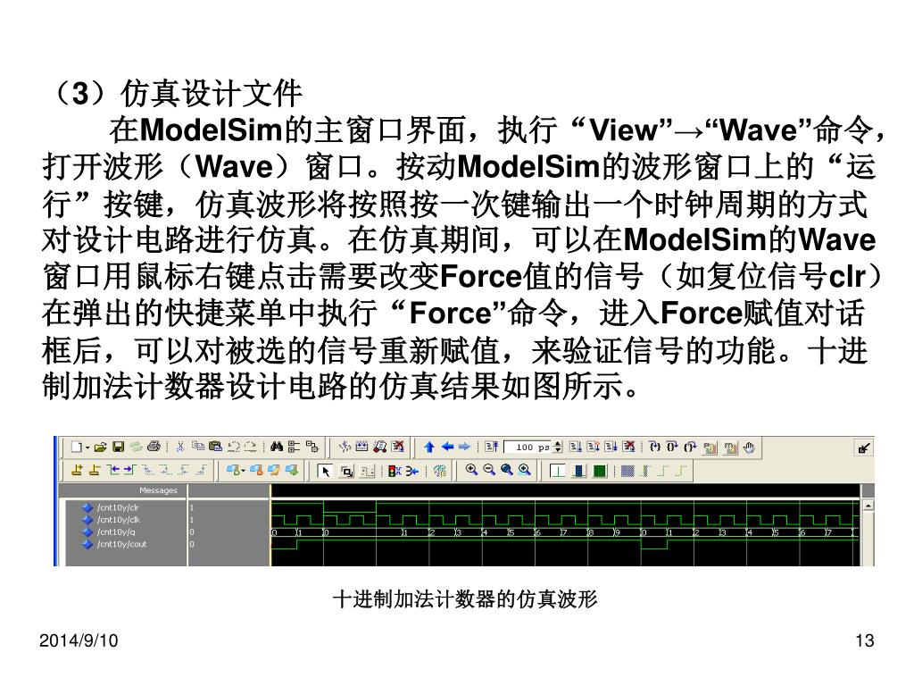Click the Compile icon with red car
914x686 pixels.
click(380, 447)
